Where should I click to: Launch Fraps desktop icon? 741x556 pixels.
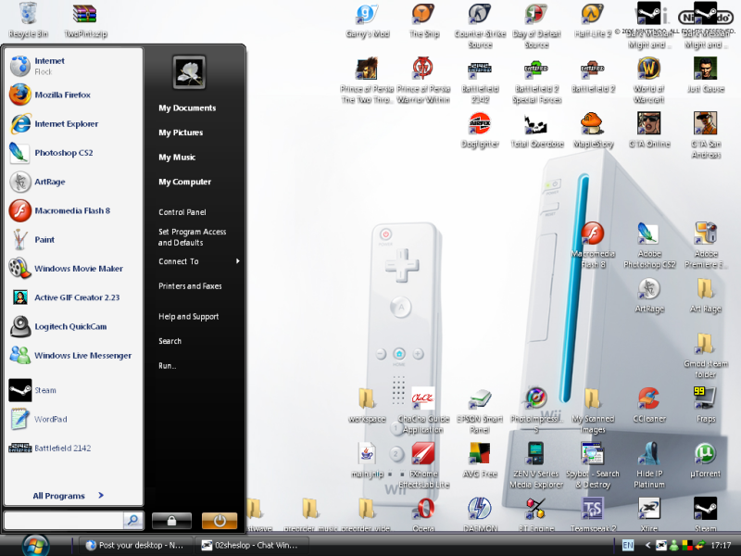coord(706,405)
